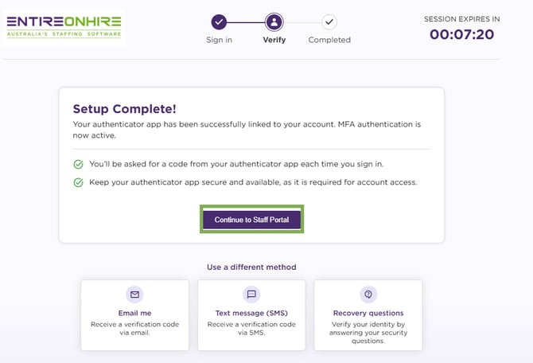Select the Completed step label

click(x=329, y=40)
